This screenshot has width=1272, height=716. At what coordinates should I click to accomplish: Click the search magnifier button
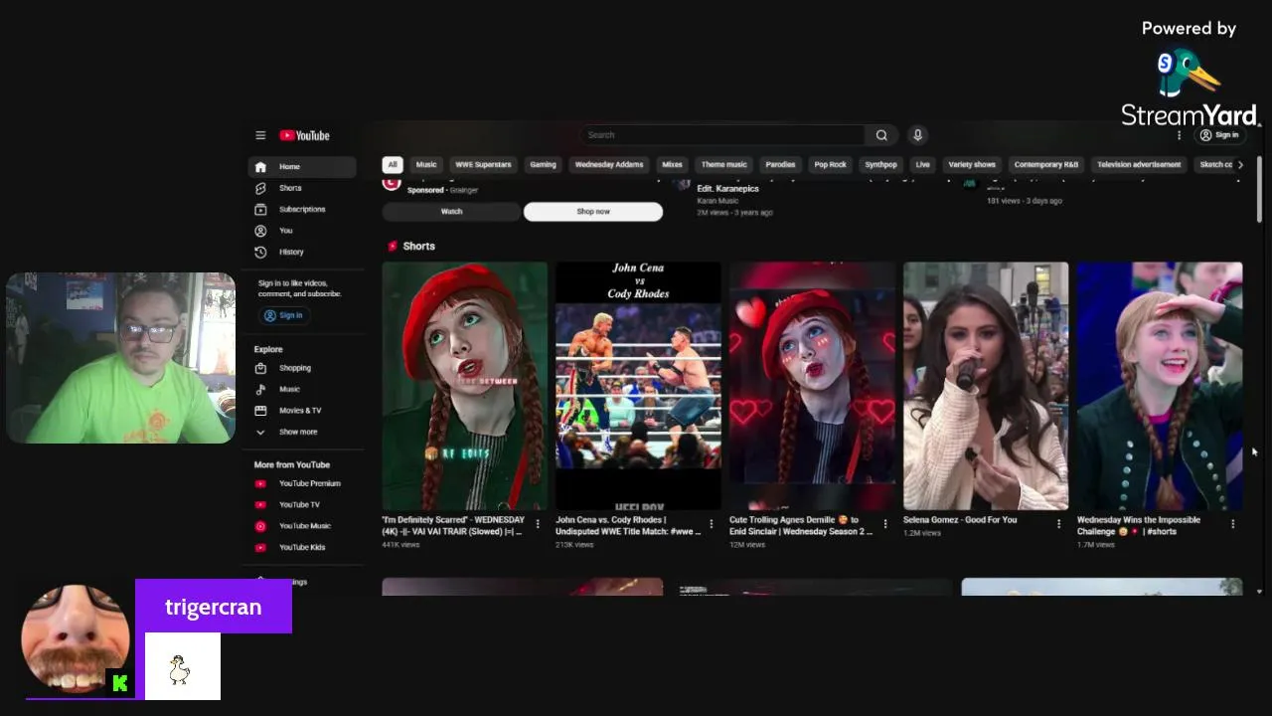pyautogui.click(x=881, y=135)
